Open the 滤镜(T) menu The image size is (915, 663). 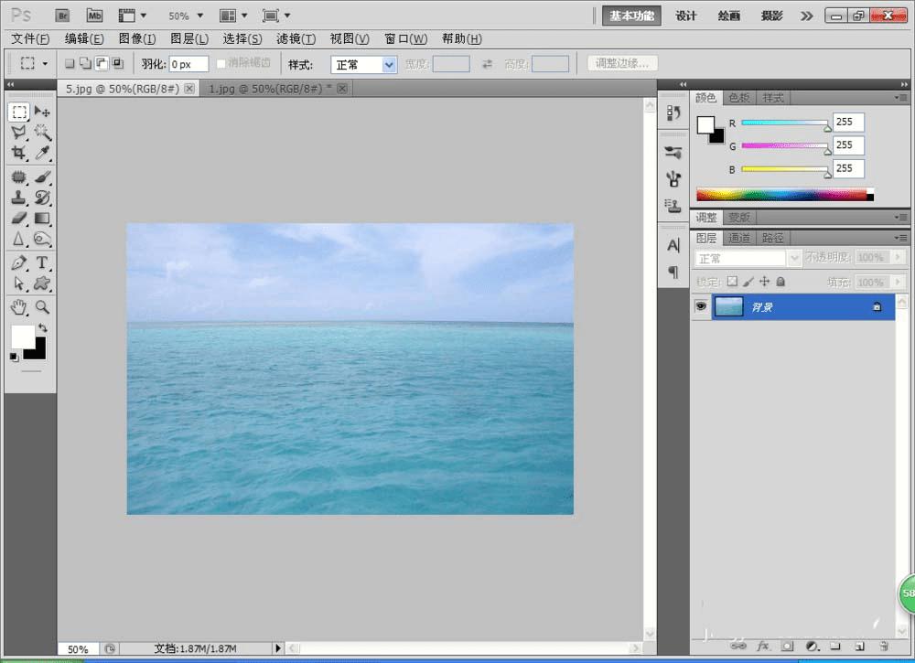[x=296, y=38]
